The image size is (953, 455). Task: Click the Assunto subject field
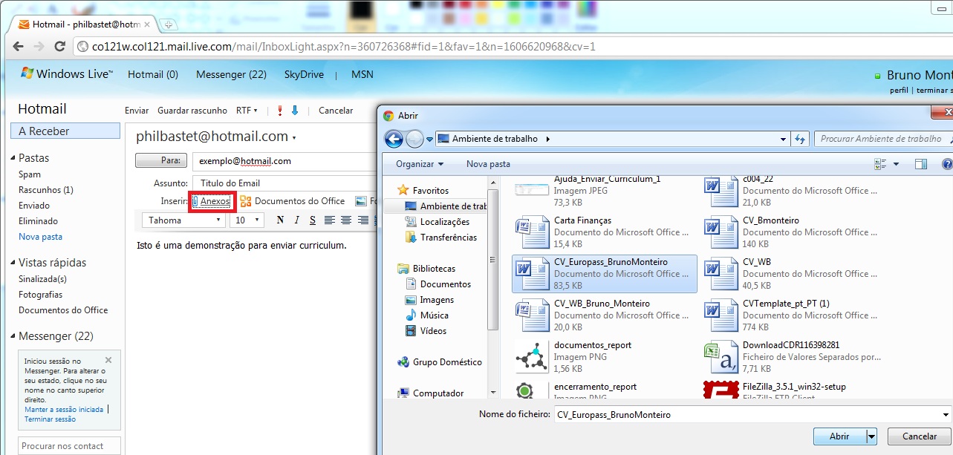point(284,183)
